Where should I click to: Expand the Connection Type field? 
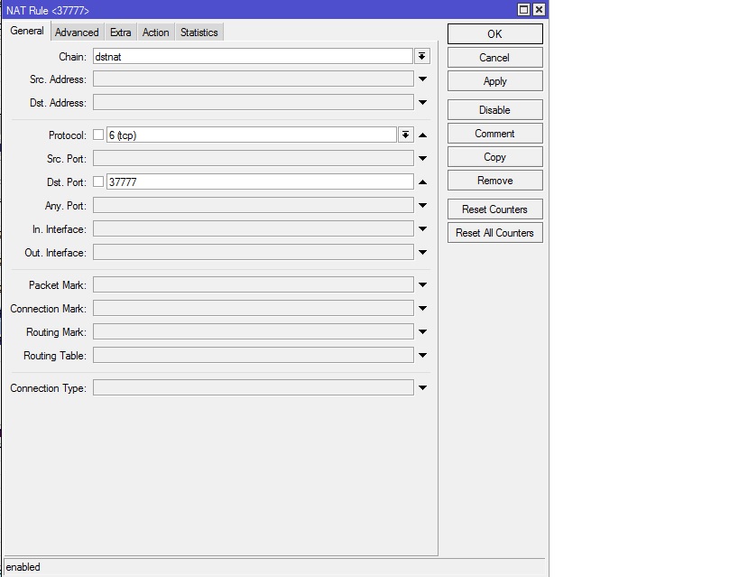423,387
